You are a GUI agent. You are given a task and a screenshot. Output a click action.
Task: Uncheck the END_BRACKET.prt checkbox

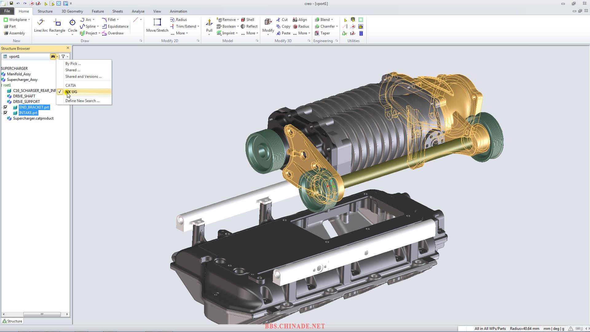point(5,107)
